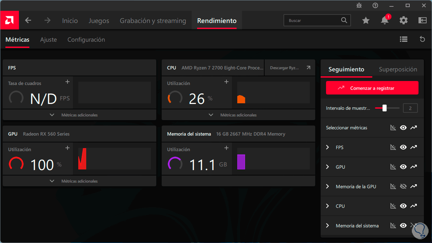Open Grabación y streaming tab
The height and width of the screenshot is (243, 432).
[153, 21]
